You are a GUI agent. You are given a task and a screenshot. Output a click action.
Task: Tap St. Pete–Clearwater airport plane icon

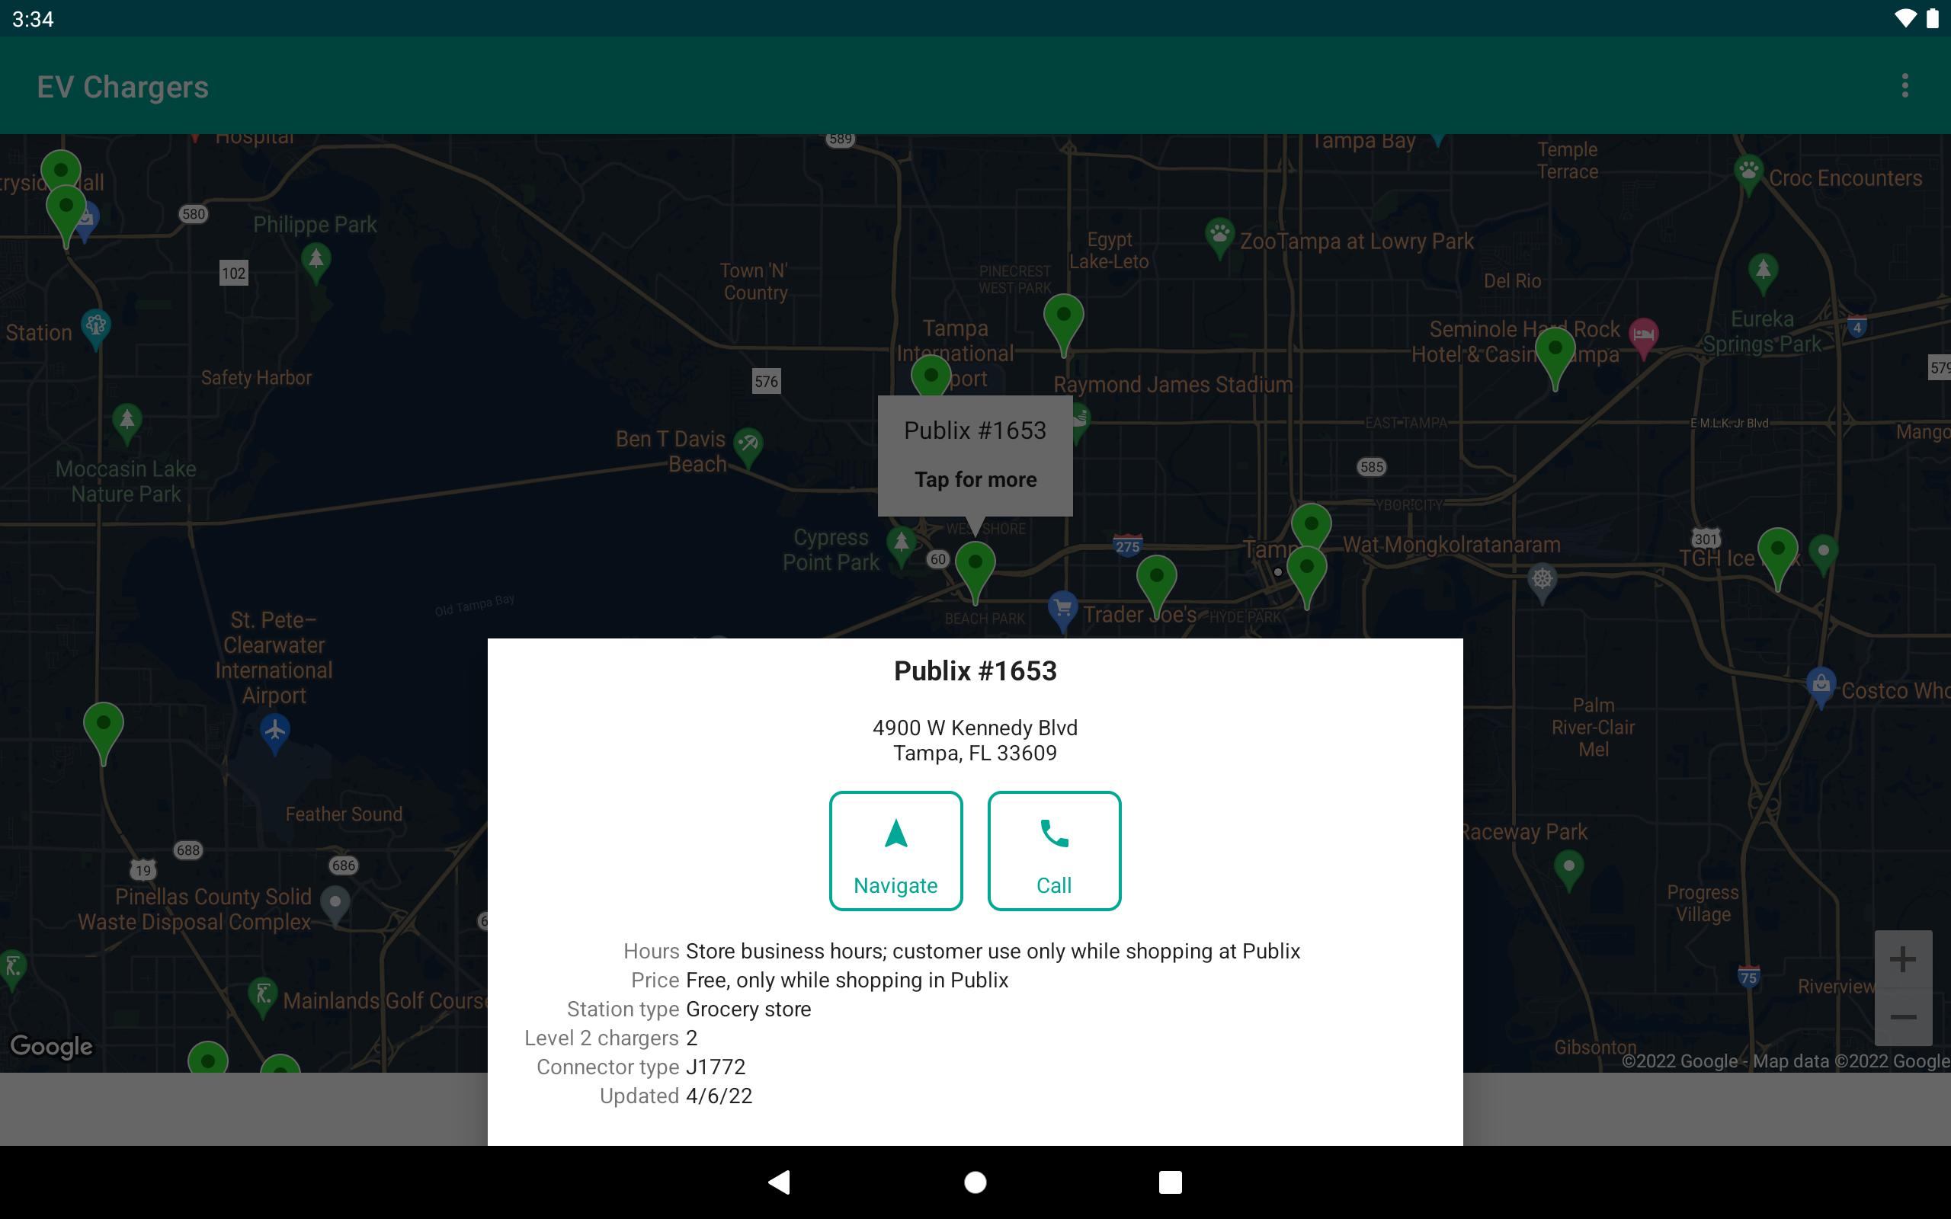[275, 733]
